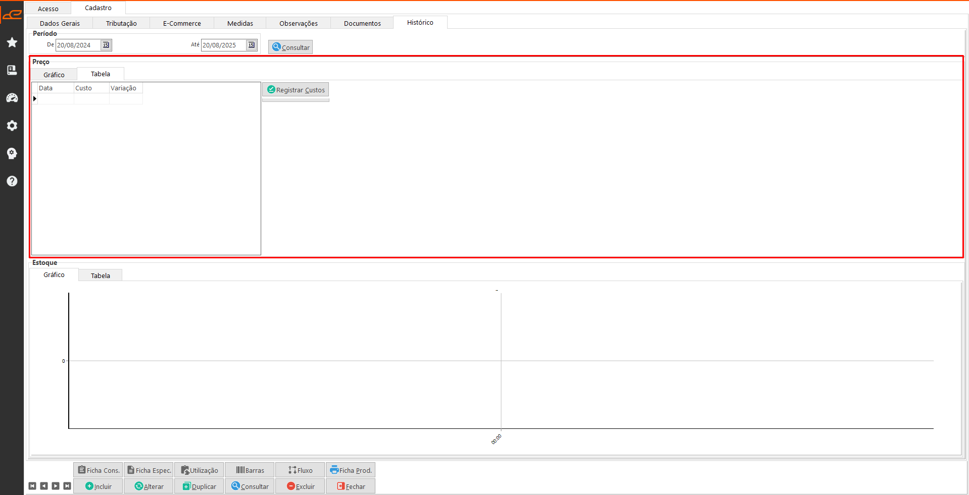Image resolution: width=969 pixels, height=495 pixels.
Task: Click the 'De' start date field
Action: pyautogui.click(x=78, y=45)
